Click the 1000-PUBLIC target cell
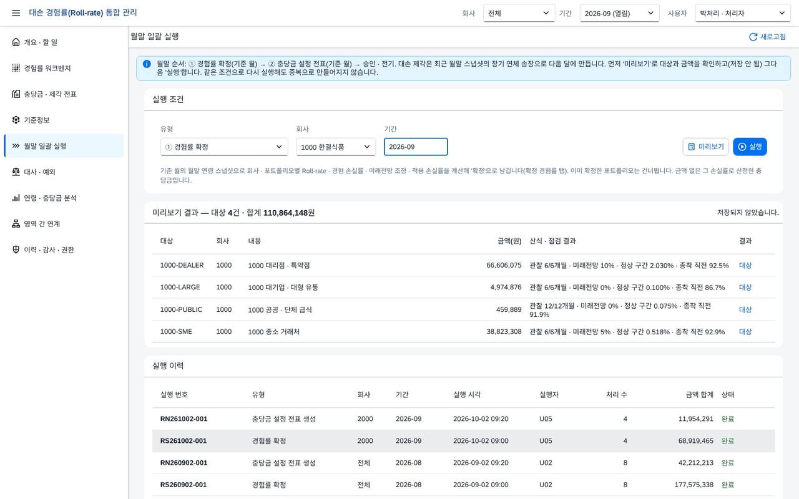Screen dimensions: 799x499 coord(182,309)
